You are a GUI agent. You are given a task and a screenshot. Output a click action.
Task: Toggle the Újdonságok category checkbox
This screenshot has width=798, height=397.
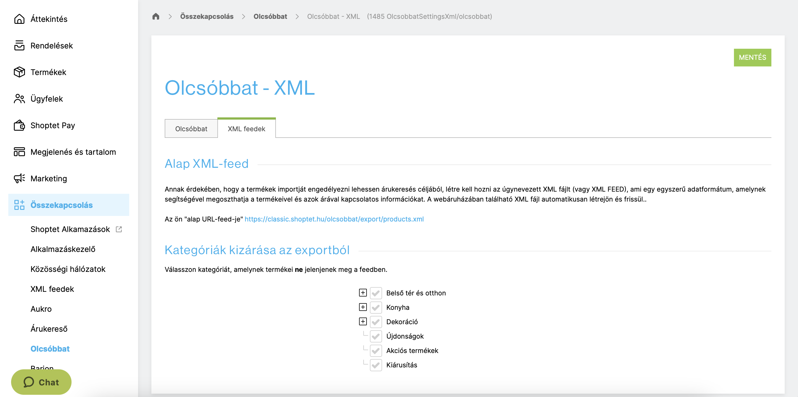(x=376, y=336)
